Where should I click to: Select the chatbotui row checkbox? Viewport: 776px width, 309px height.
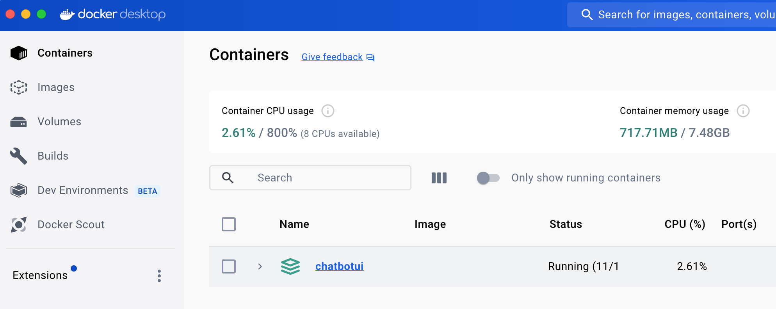[x=229, y=266]
